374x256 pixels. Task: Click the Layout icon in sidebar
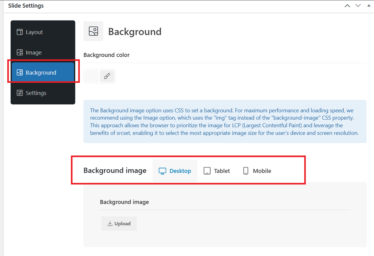coord(20,32)
